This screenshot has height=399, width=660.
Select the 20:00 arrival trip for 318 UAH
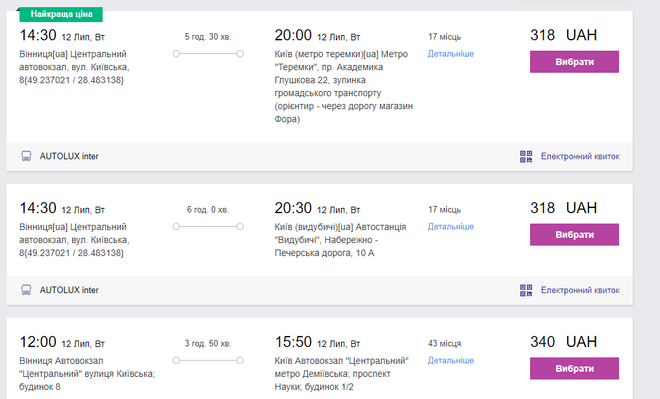pyautogui.click(x=574, y=62)
